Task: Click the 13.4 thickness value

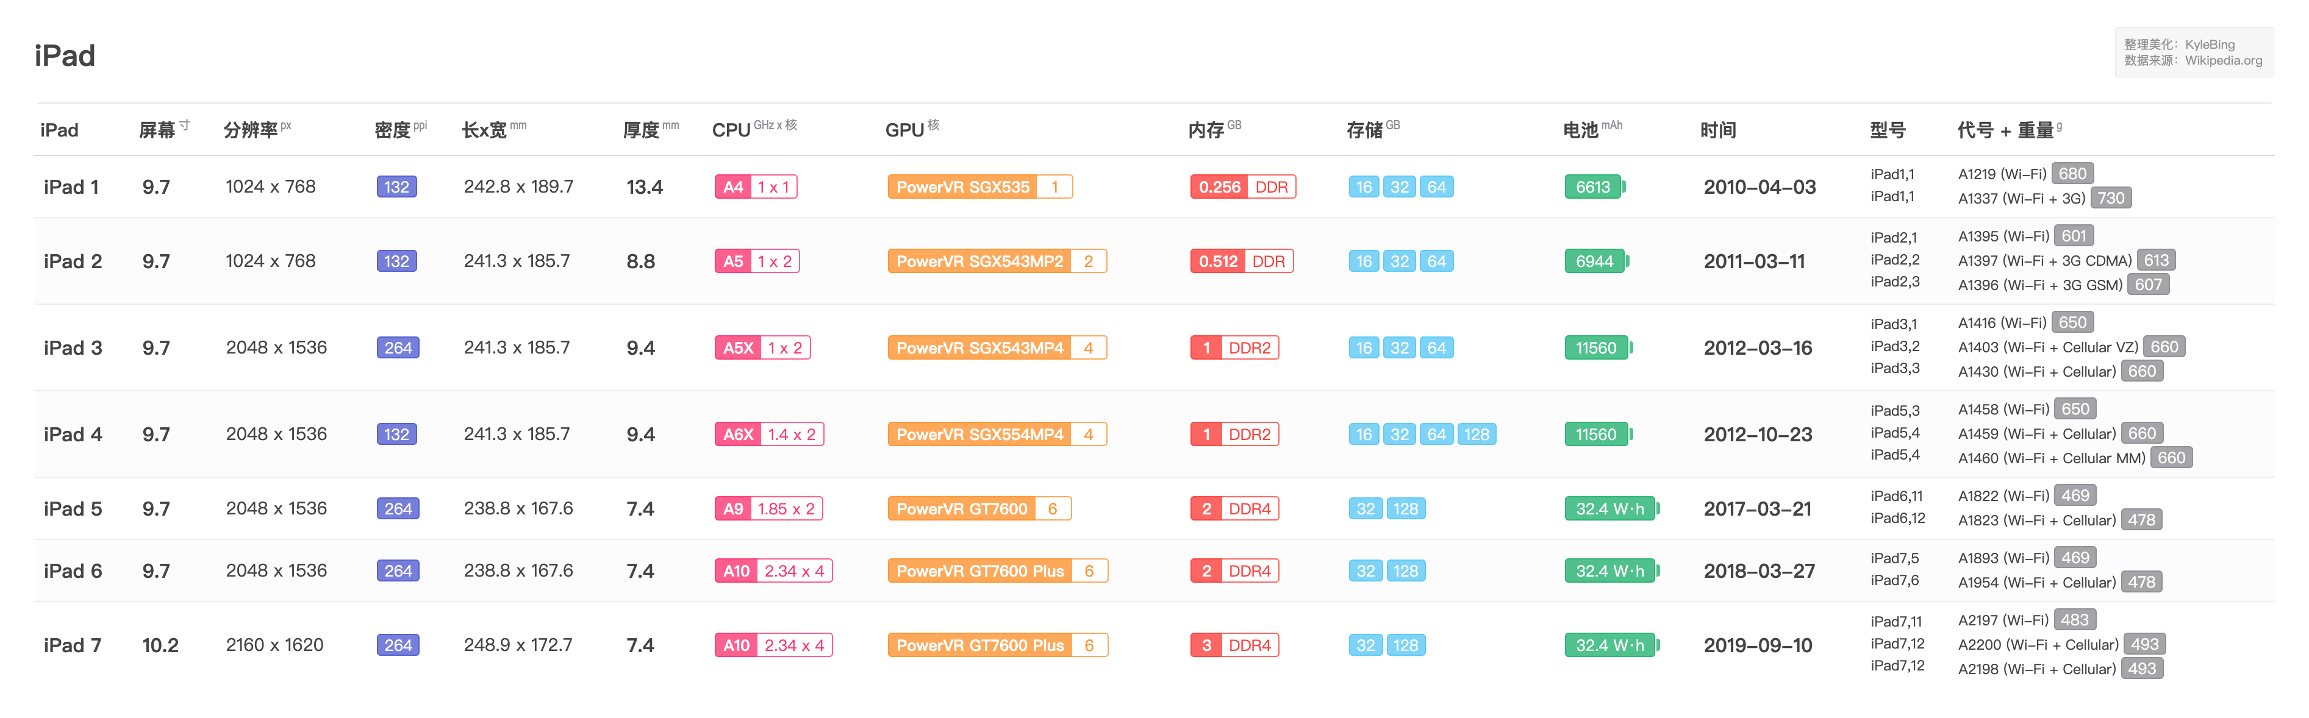Action: click(645, 187)
